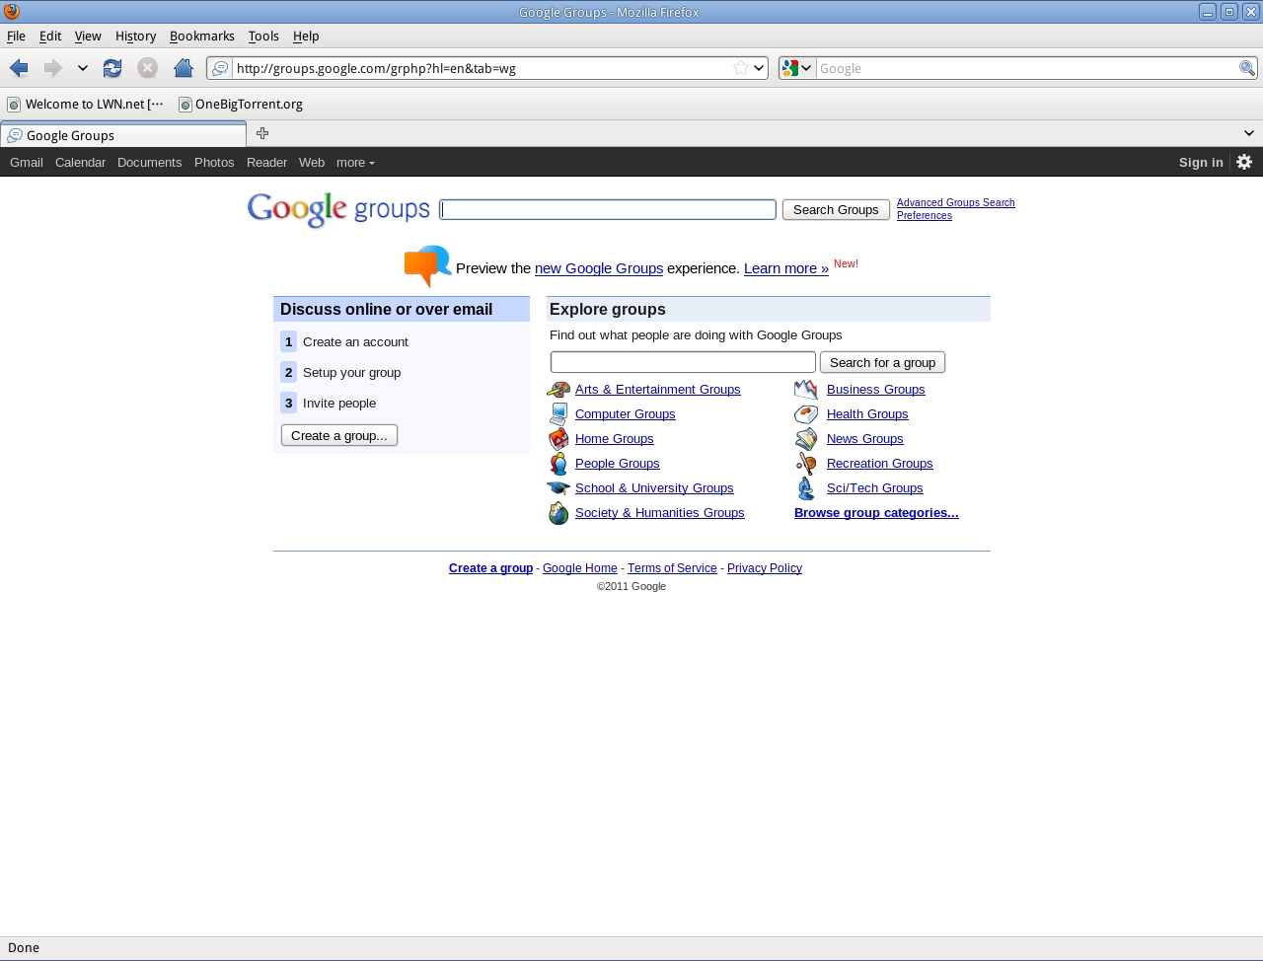Click the 'Learn more »' link

pyautogui.click(x=786, y=268)
